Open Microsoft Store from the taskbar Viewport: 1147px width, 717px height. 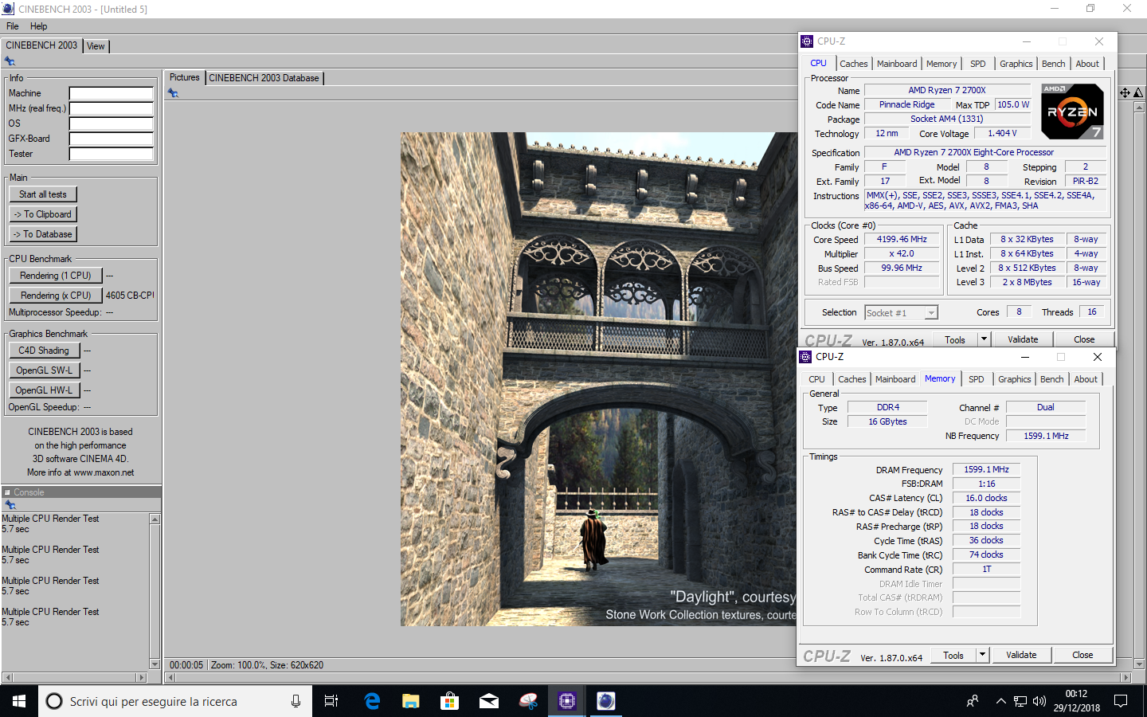(450, 701)
